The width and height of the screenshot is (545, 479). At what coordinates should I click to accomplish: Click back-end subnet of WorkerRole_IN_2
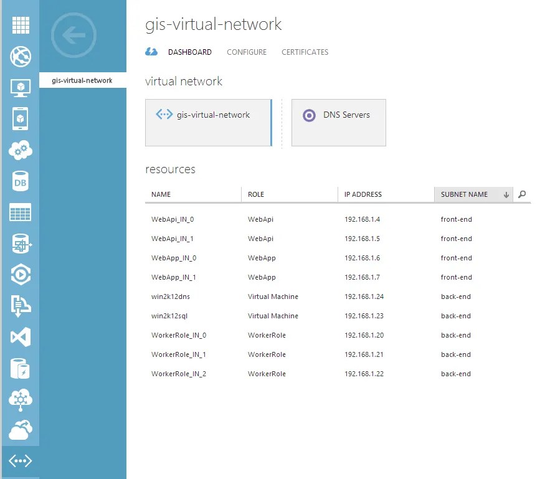pos(456,374)
